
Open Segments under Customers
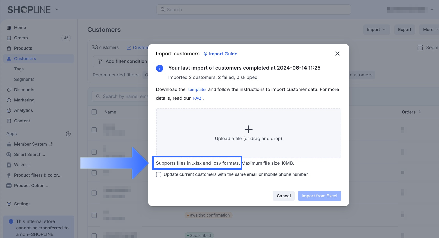coord(24,79)
